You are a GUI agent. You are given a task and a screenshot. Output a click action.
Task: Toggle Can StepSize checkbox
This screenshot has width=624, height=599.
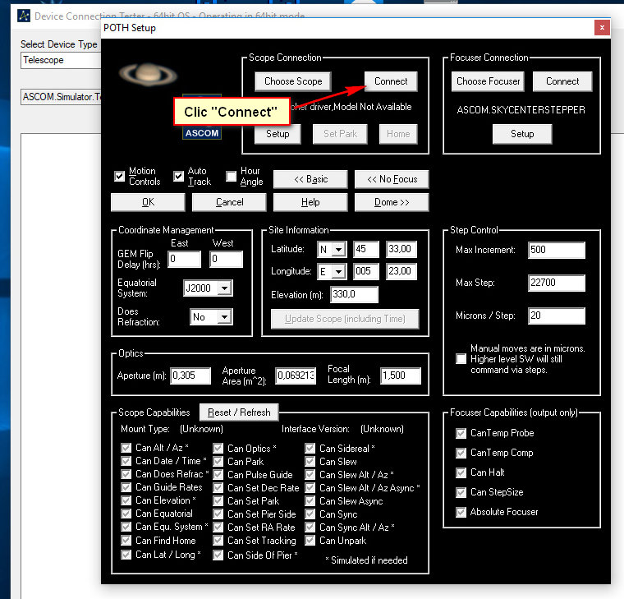461,493
